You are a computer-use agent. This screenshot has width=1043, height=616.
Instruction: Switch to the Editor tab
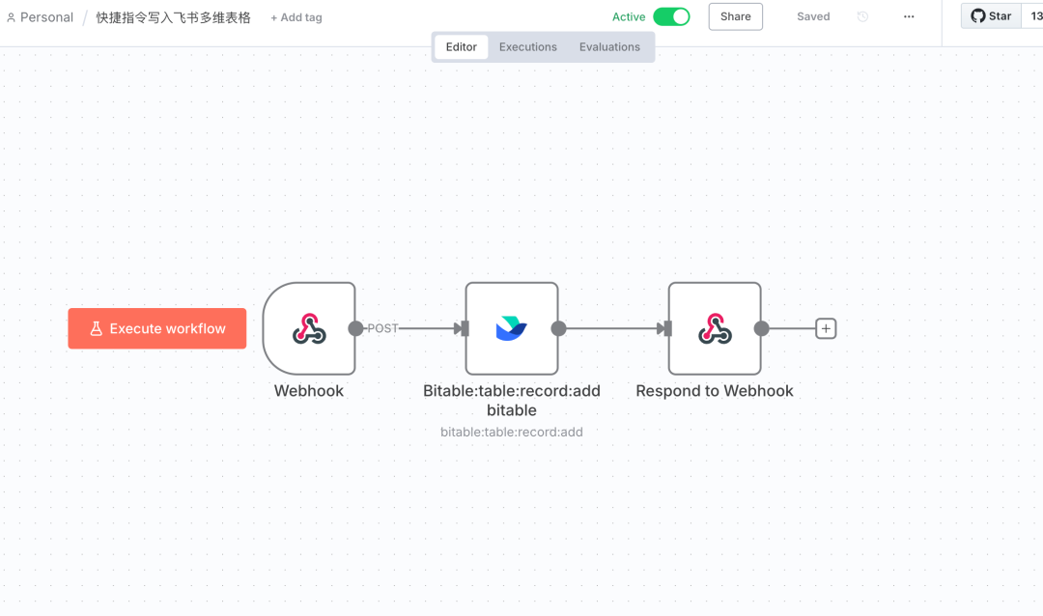point(462,47)
